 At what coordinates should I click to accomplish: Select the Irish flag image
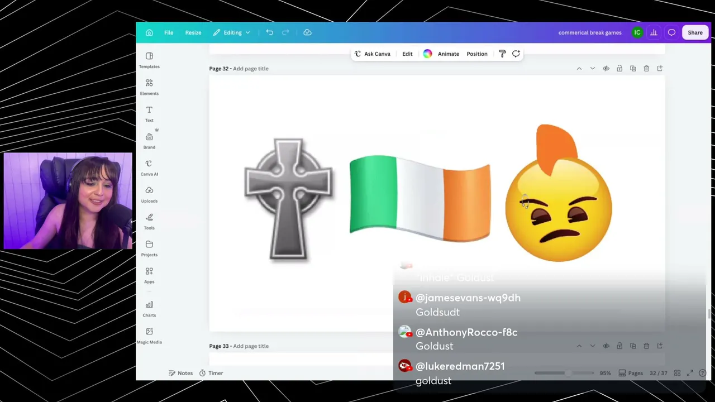coord(420,198)
